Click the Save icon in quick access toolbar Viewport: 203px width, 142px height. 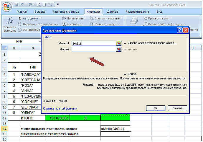tap(16, 5)
